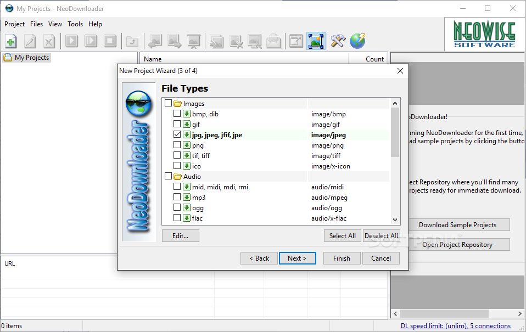The width and height of the screenshot is (526, 332).
Task: Click the copy image toolbar icon
Action: click(x=216, y=41)
